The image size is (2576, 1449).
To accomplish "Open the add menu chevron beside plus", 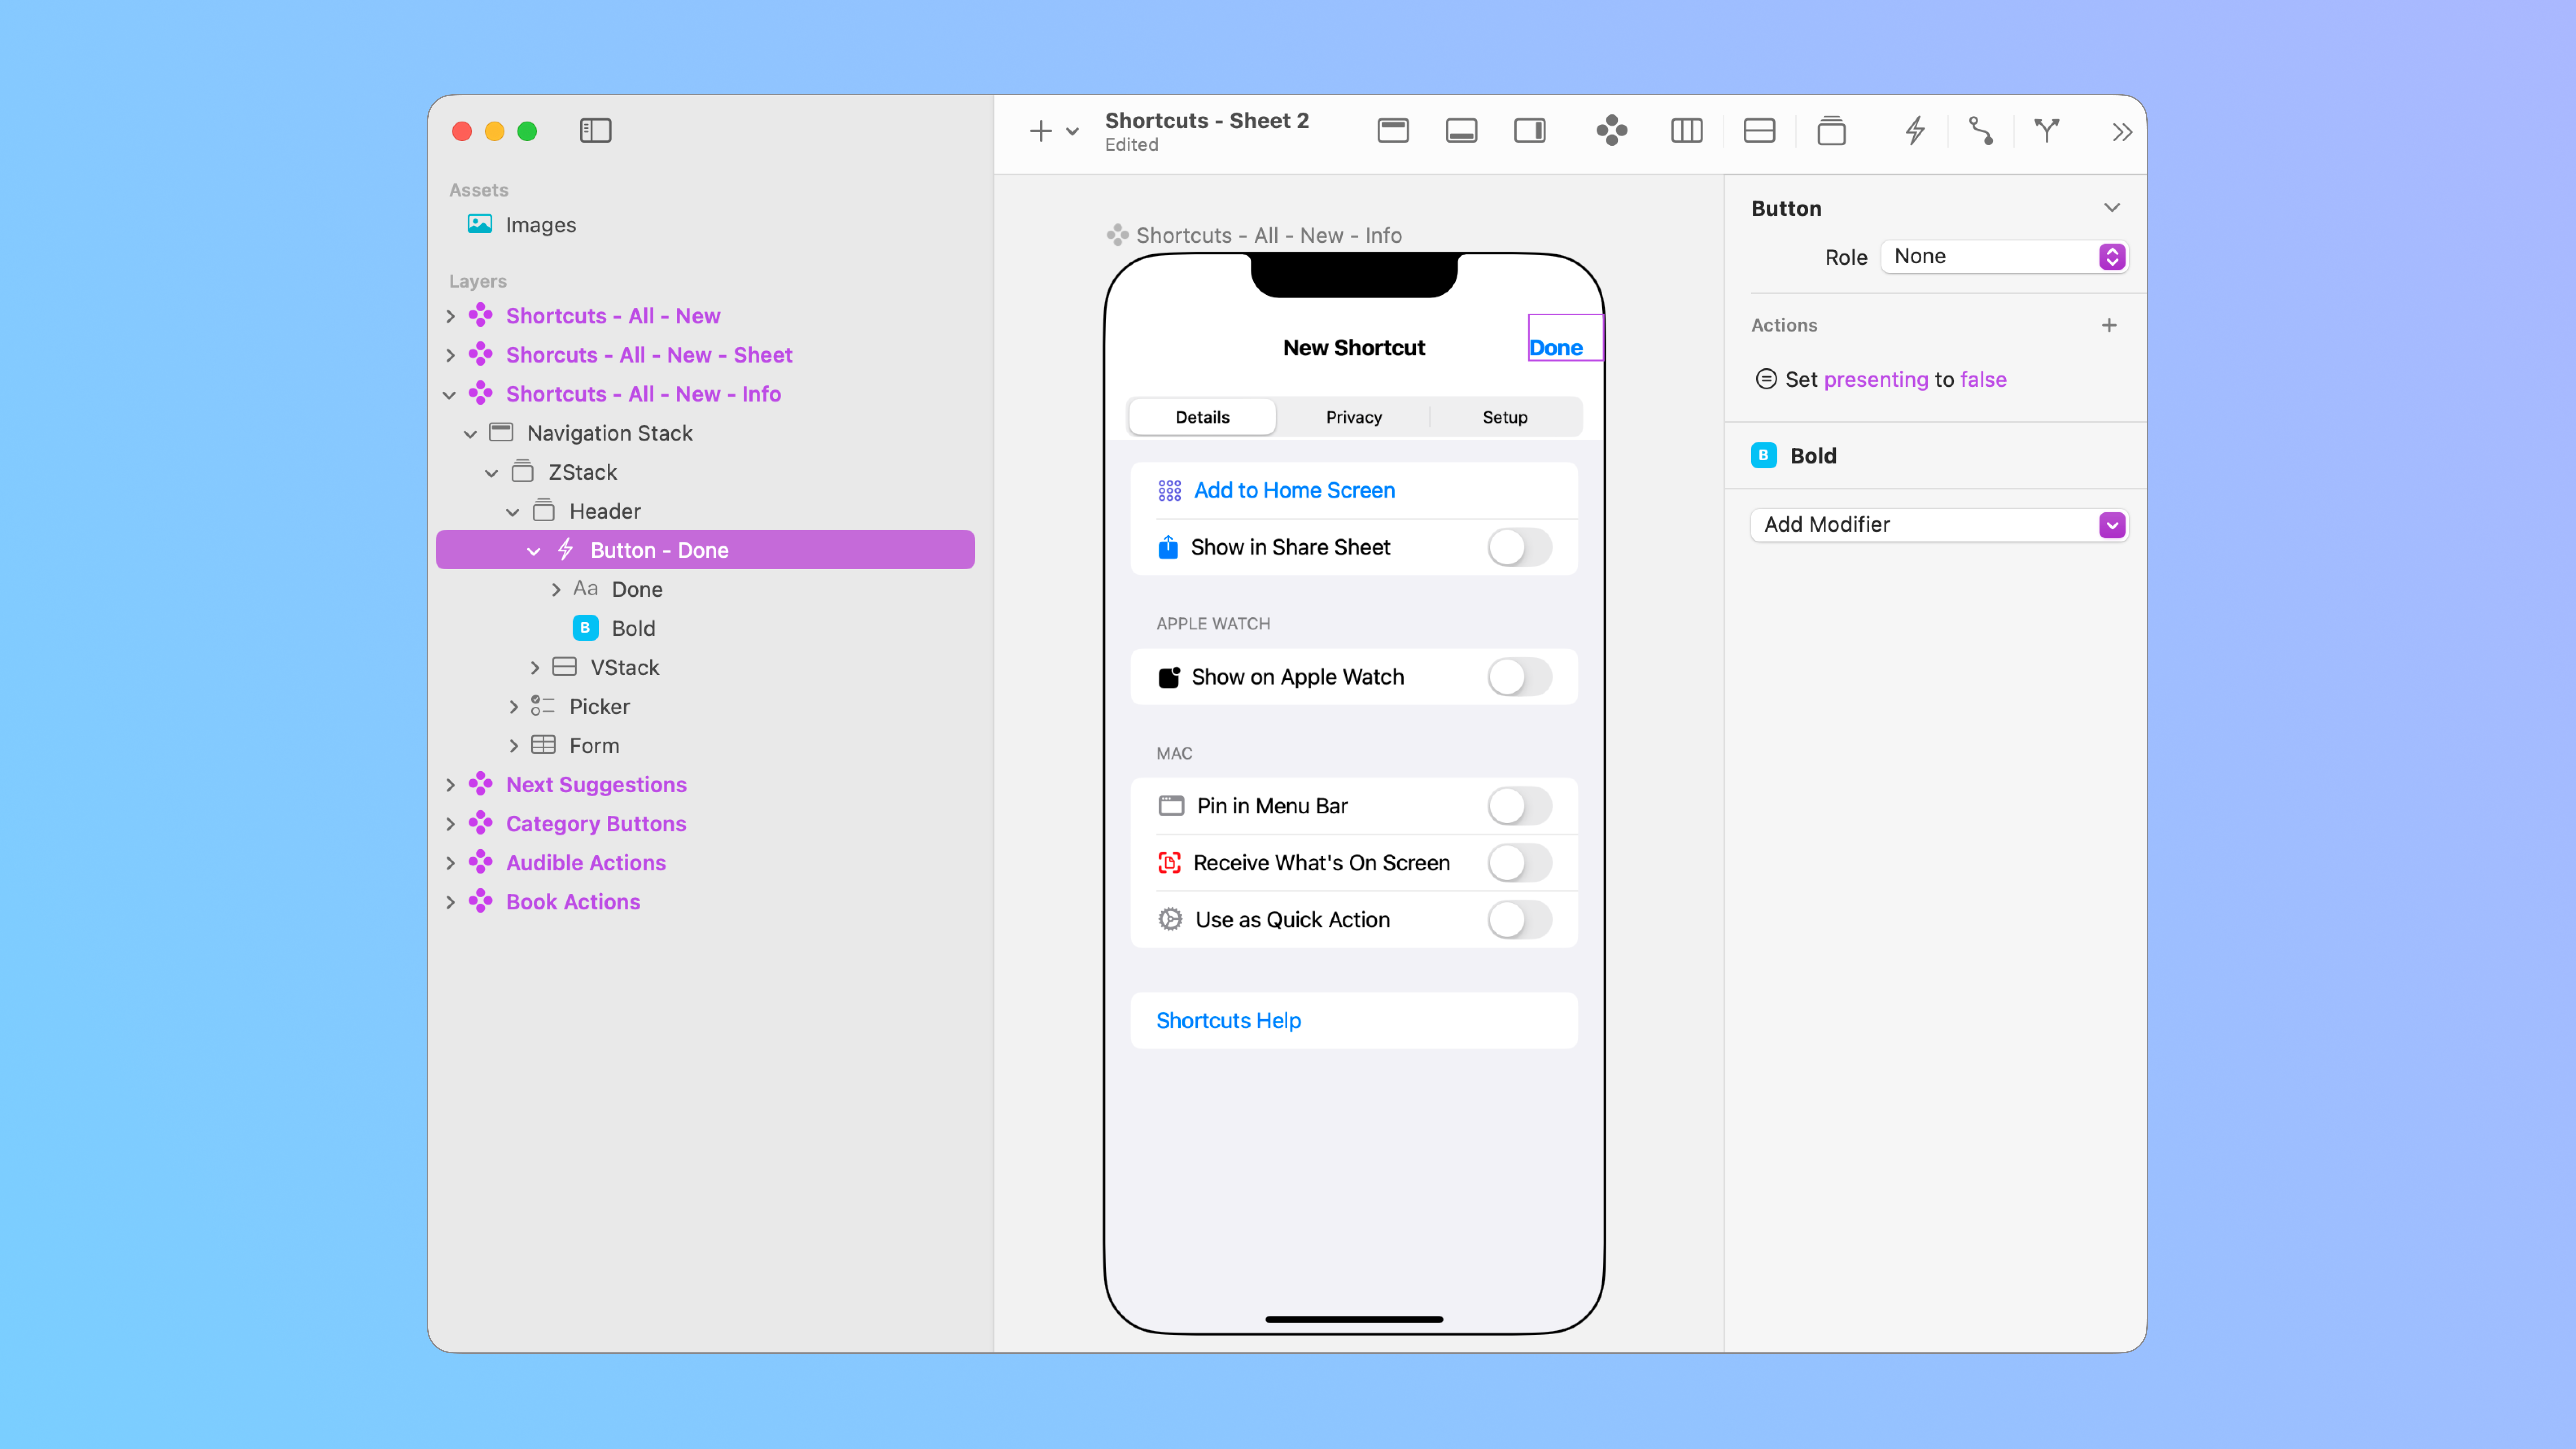I will pos(1072,132).
